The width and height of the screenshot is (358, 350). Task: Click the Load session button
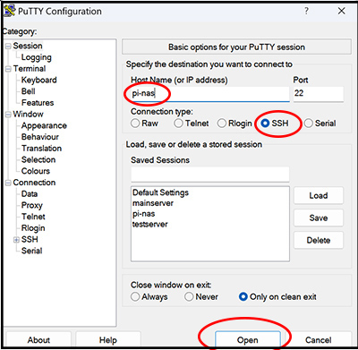(319, 195)
